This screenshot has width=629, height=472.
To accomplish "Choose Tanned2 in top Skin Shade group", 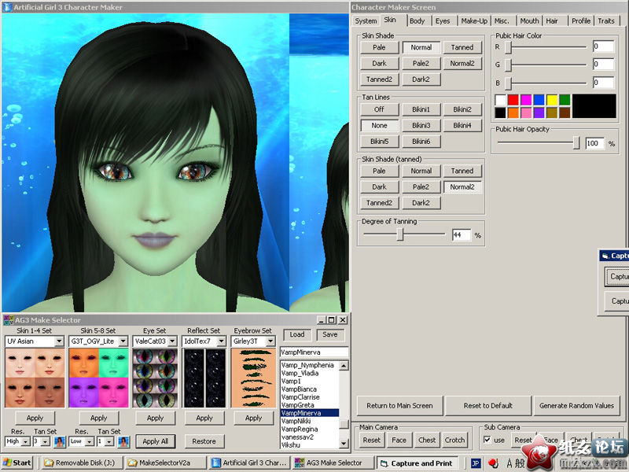I will point(380,79).
